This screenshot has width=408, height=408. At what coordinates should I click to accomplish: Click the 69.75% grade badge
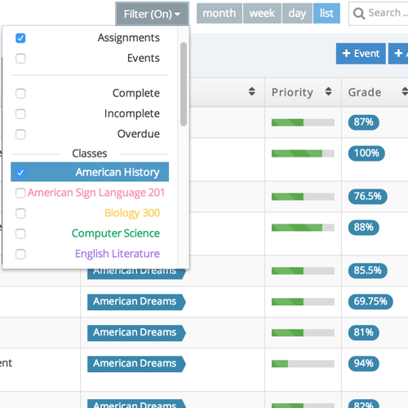[370, 301]
